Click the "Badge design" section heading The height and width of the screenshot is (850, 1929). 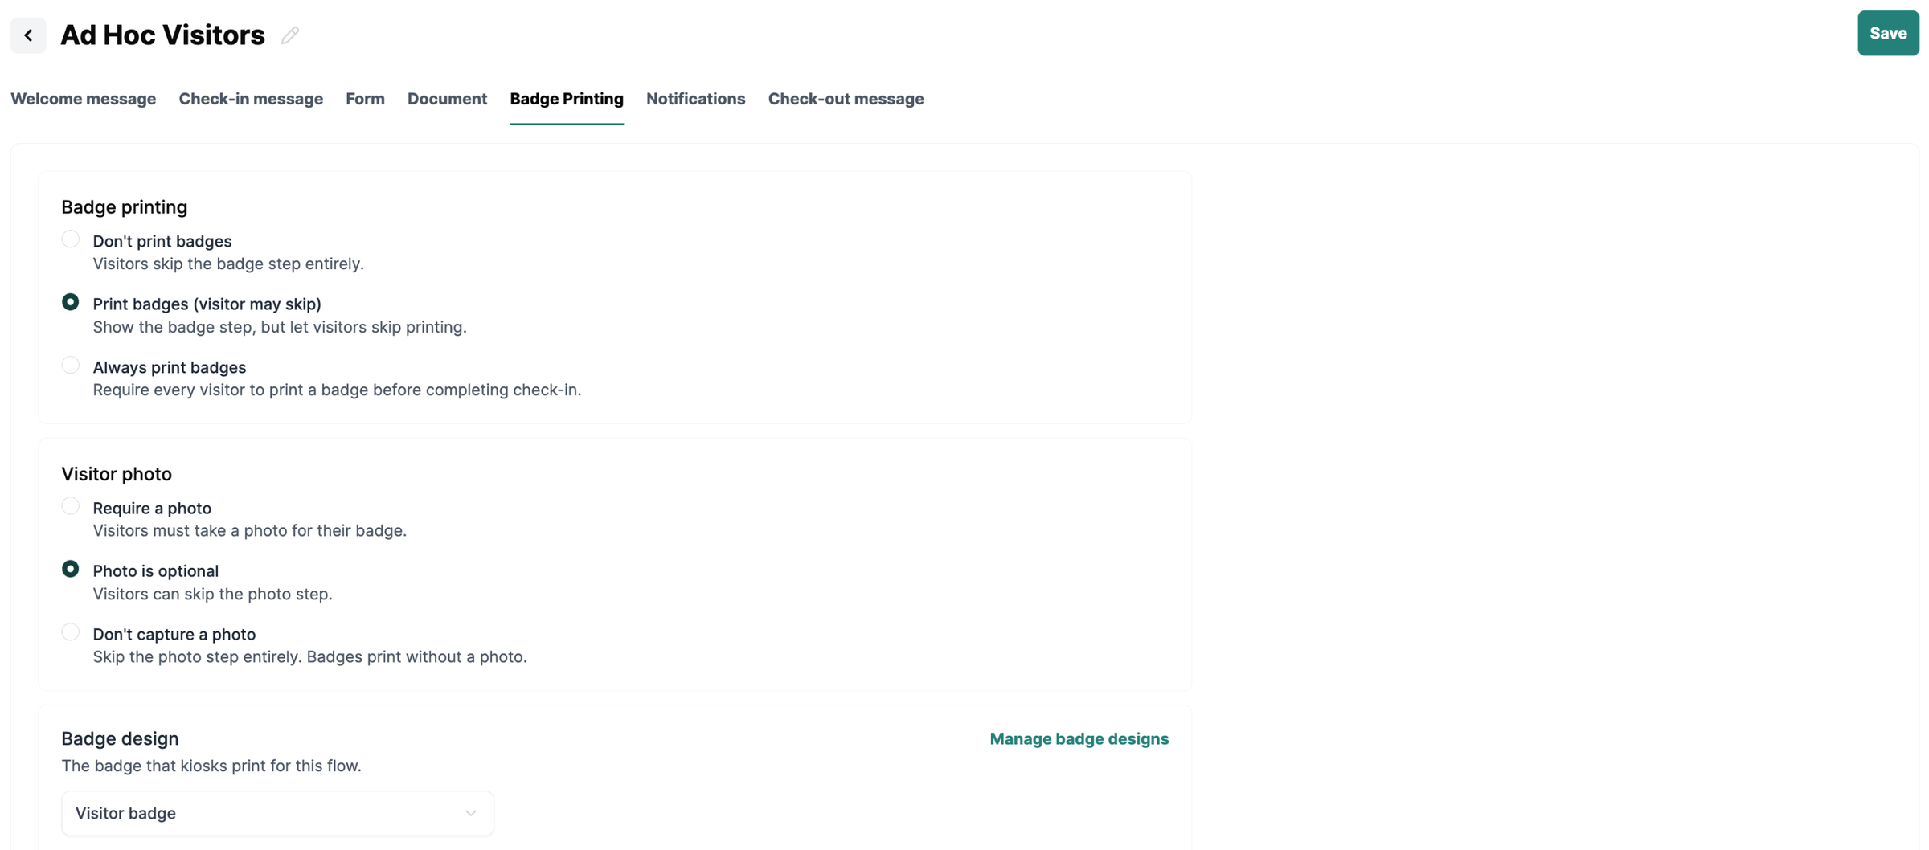(x=120, y=738)
